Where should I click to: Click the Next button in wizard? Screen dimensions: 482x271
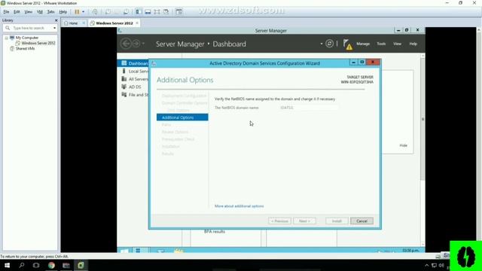(x=304, y=221)
